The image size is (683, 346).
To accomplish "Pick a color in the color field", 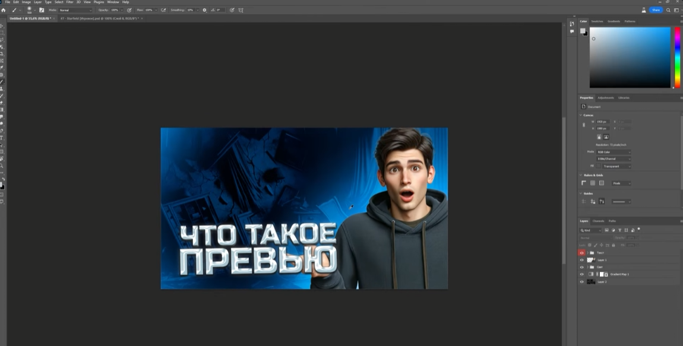I will [x=630, y=58].
